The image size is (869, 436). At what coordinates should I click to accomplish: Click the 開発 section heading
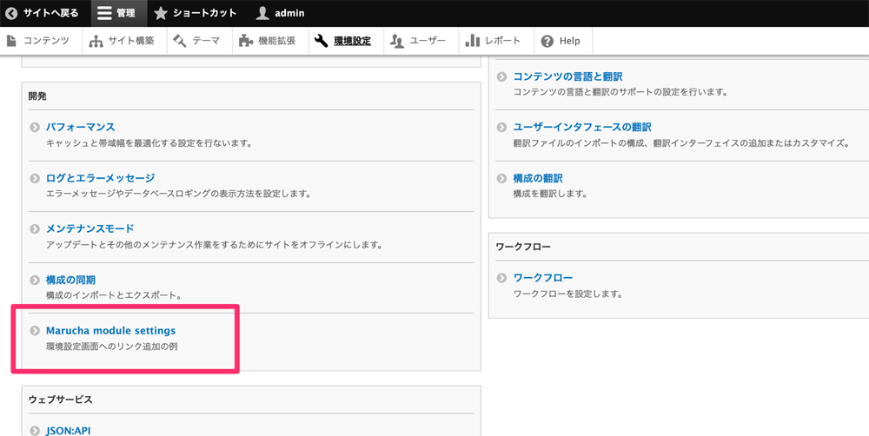[37, 96]
